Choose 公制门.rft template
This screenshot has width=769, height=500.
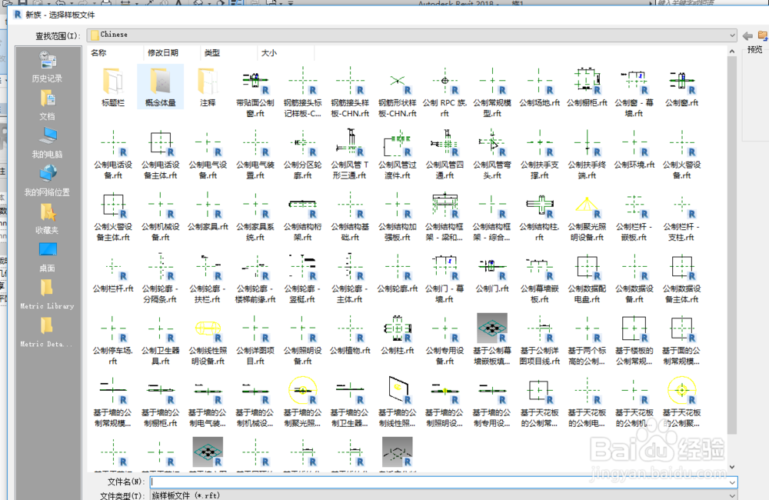point(492,273)
